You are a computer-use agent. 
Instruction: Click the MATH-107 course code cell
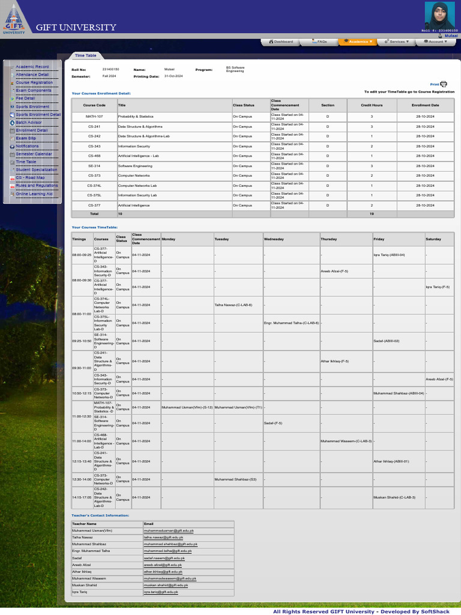tap(94, 117)
